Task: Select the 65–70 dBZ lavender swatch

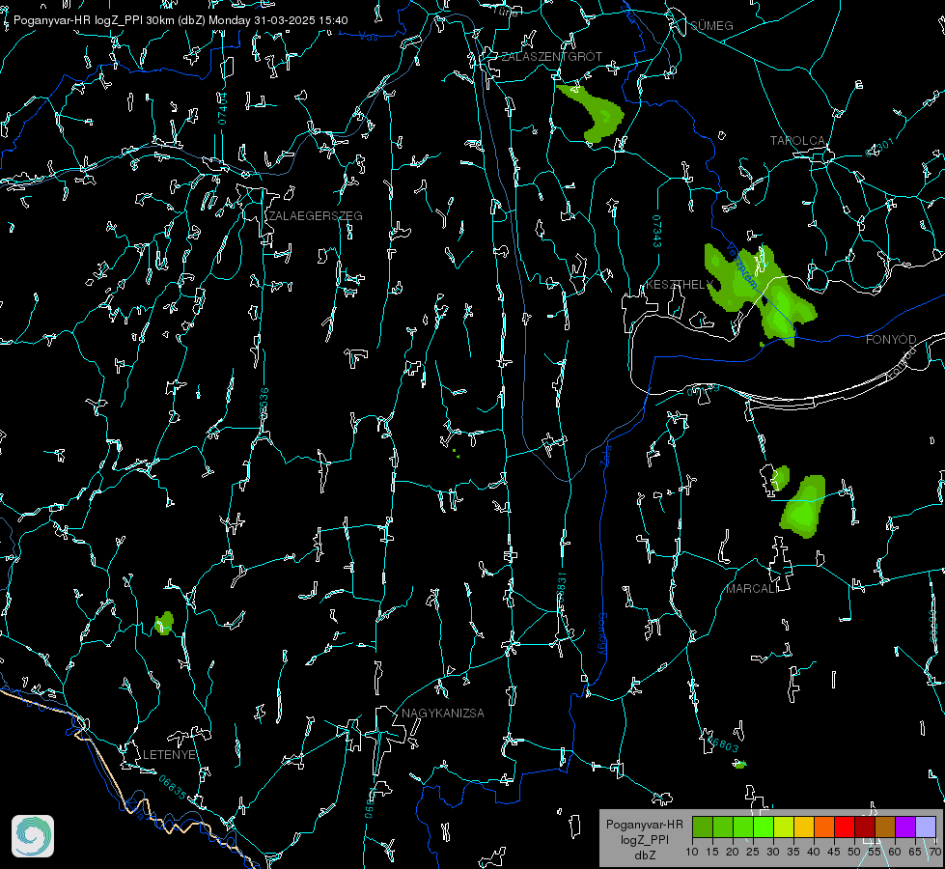Action: 925,827
